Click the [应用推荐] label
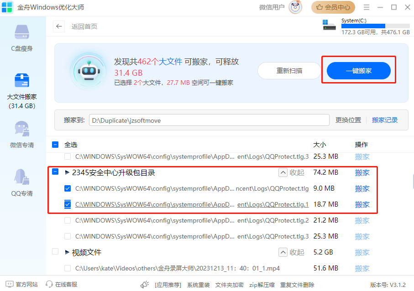Screen dimensions: 414x291 tap(168, 285)
